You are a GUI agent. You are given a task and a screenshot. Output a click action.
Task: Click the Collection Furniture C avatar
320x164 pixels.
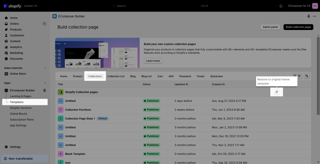tap(60, 110)
